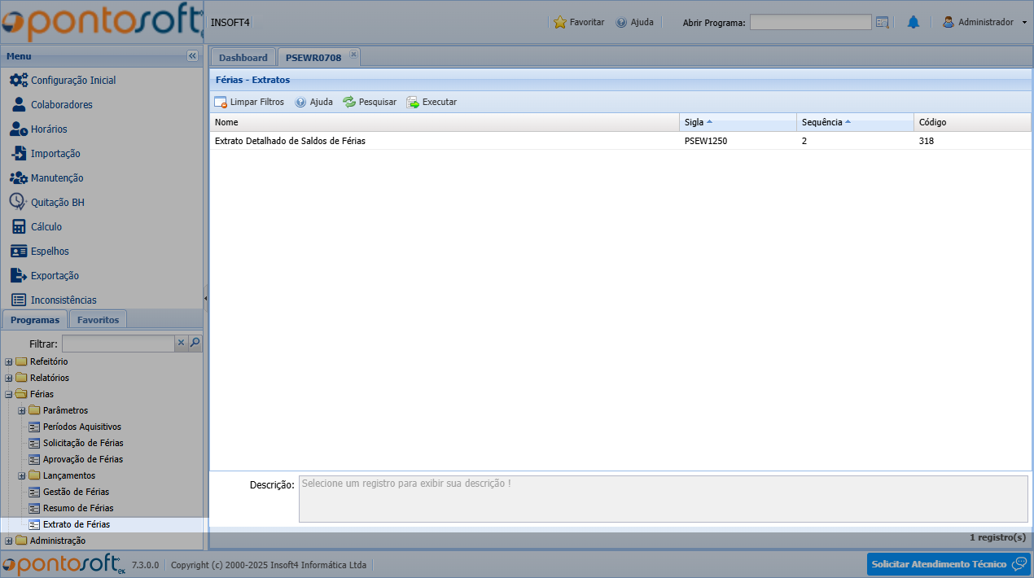Switch to the Dashboard tab
Viewport: 1034px width, 578px height.
coord(243,58)
